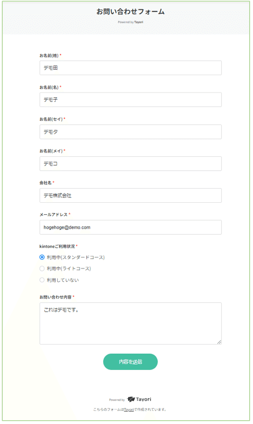Focus the お名前(メイ) input field

[131, 163]
